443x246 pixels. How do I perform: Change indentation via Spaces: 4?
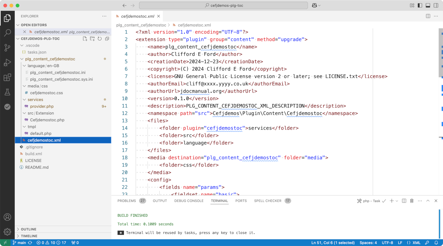click(x=368, y=243)
